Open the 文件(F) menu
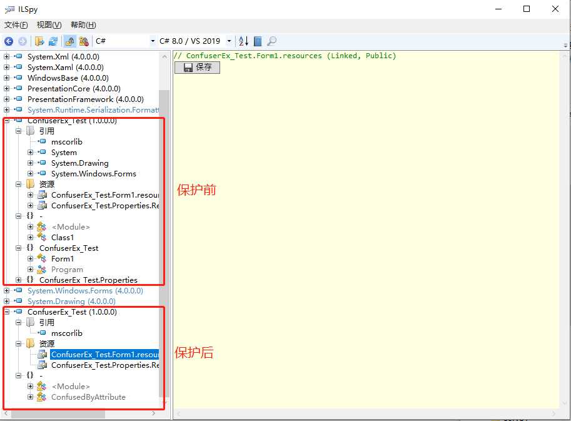Screen dimensions: 571x421 click(16, 25)
